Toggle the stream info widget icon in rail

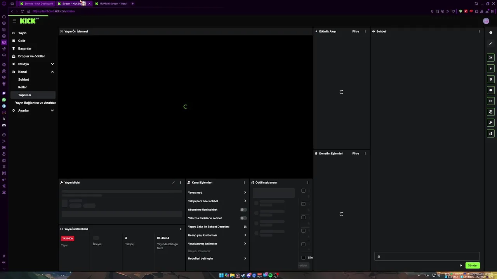tap(491, 112)
